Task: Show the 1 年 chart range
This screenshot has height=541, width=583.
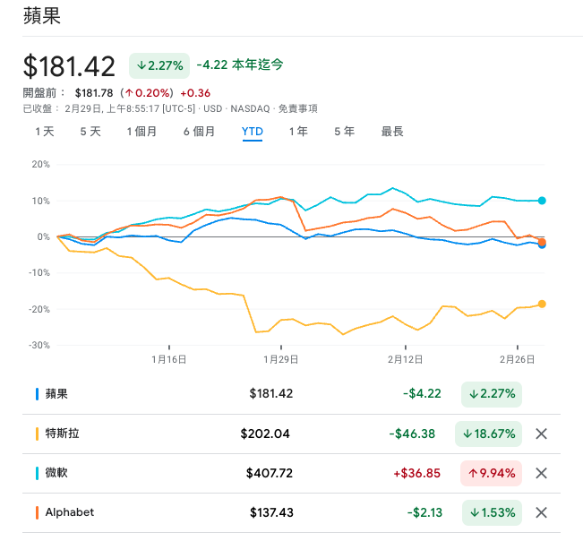Action: (x=298, y=132)
